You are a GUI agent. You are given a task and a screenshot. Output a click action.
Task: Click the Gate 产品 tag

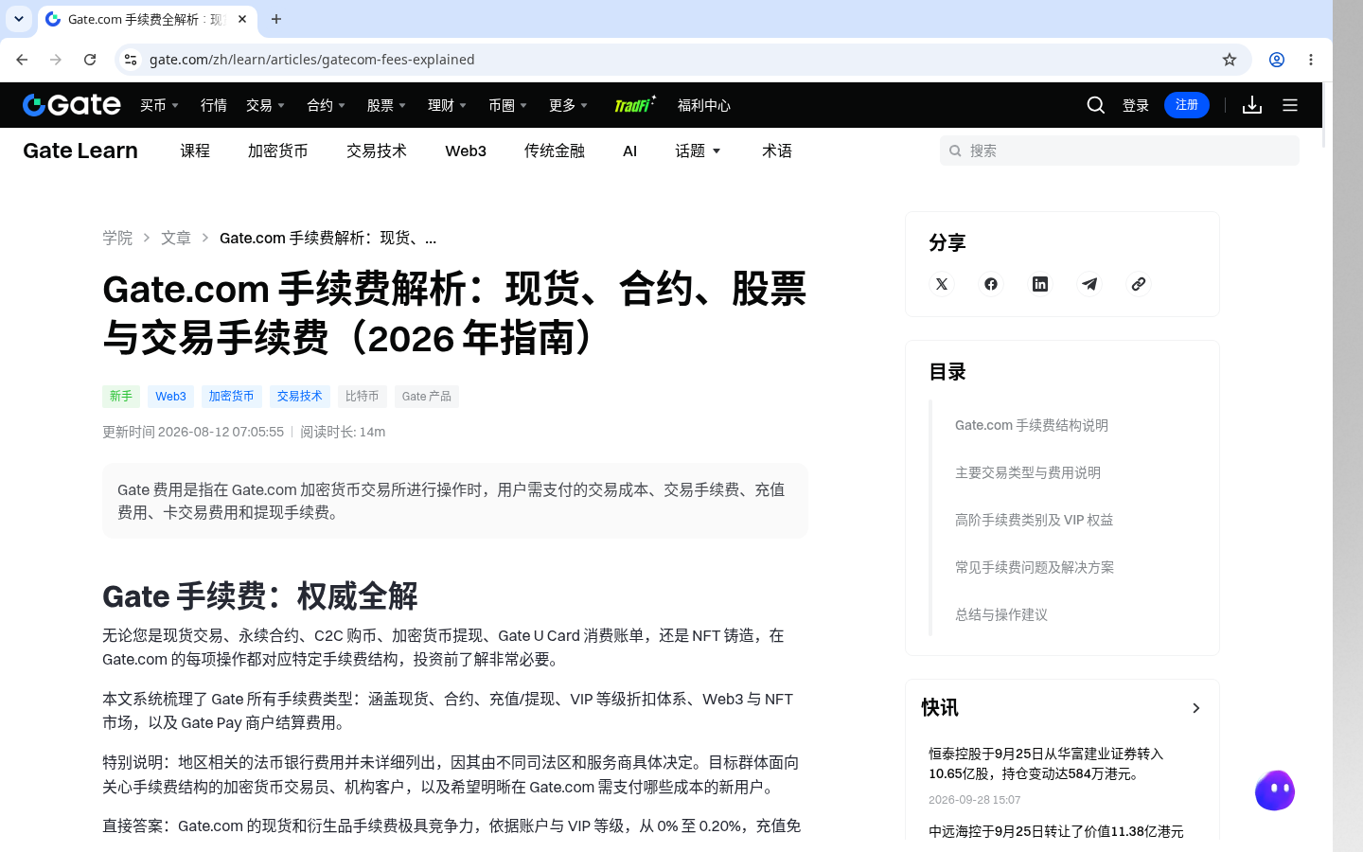pos(427,397)
